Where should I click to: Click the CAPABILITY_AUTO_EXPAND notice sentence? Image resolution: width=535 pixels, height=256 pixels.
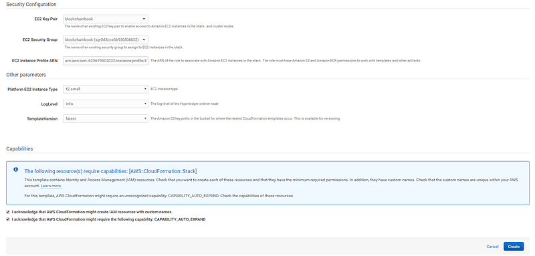pos(159,196)
